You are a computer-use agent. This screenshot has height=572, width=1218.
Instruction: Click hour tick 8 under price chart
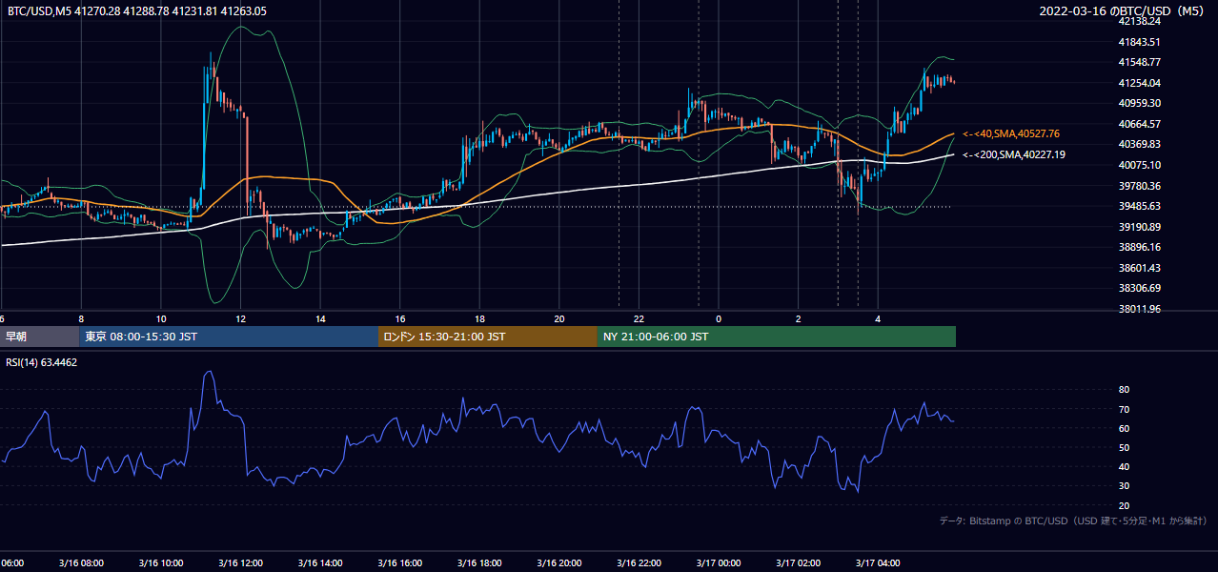pos(81,318)
